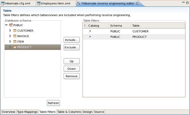The width and height of the screenshot is (190, 115).
Task: Click the Refresh button
Action: click(53, 103)
